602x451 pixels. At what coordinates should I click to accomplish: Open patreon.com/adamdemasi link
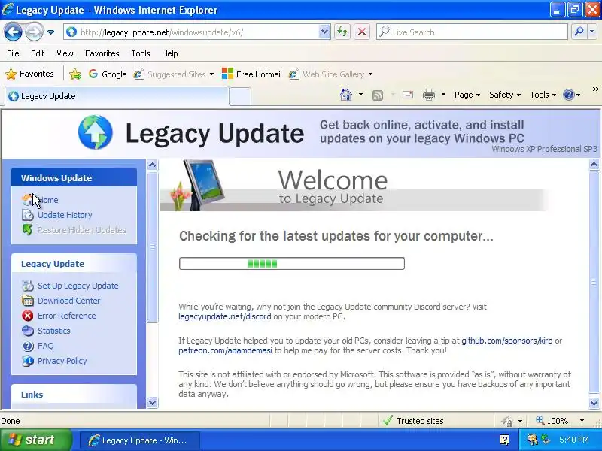[x=225, y=350]
